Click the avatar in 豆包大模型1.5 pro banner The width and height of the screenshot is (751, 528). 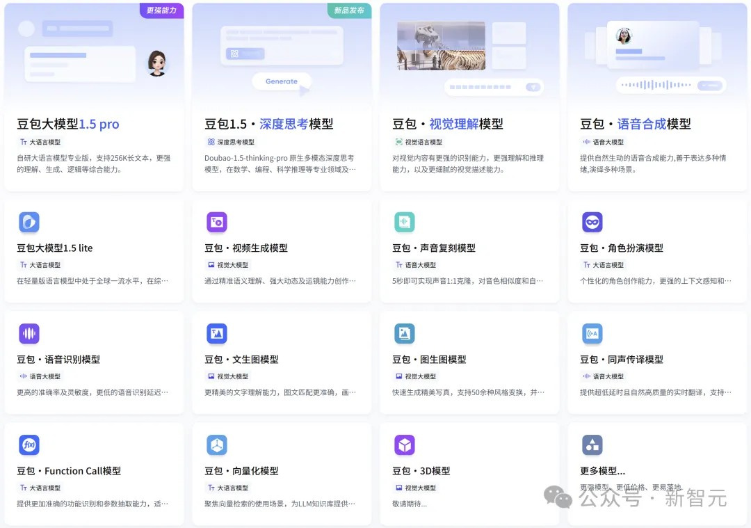156,63
